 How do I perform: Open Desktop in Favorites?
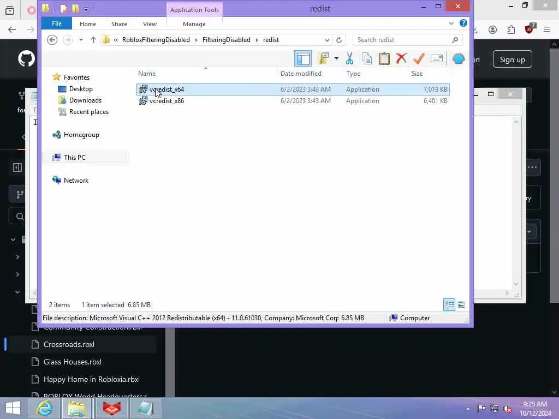[x=81, y=89]
